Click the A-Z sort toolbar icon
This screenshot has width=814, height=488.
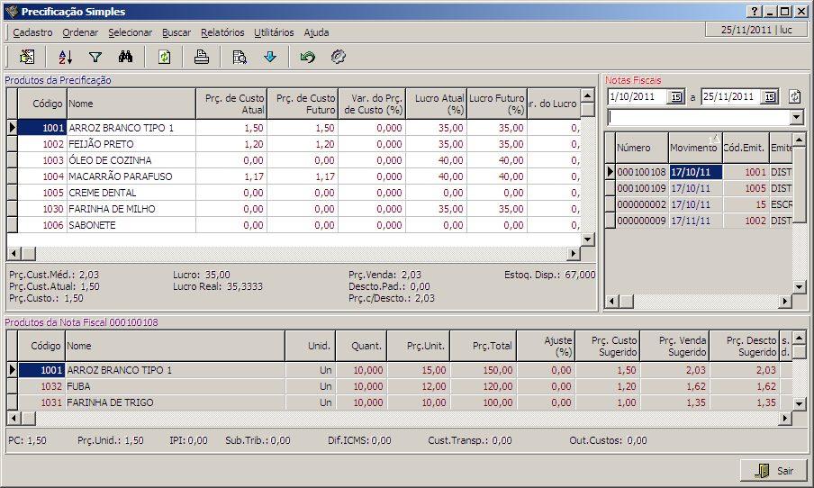point(65,57)
